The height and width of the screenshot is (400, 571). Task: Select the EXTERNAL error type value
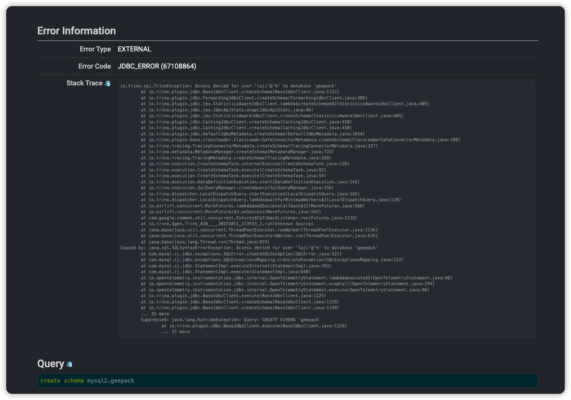pos(134,49)
